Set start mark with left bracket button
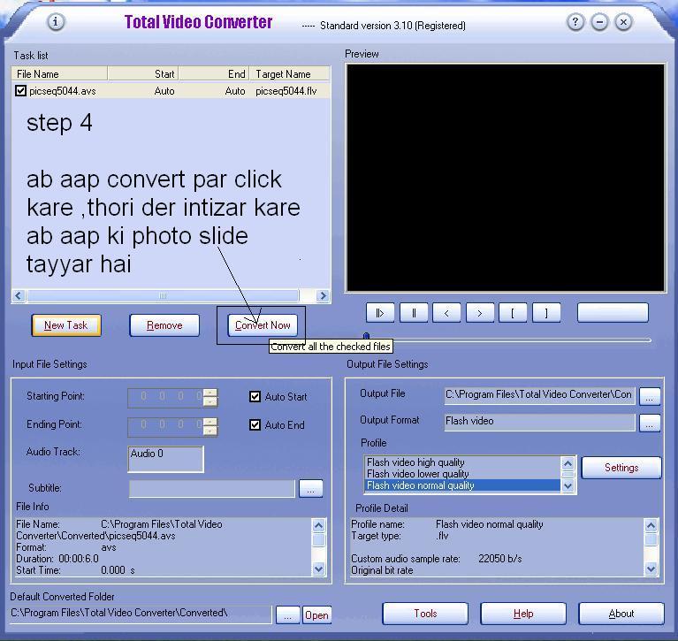 coord(513,313)
